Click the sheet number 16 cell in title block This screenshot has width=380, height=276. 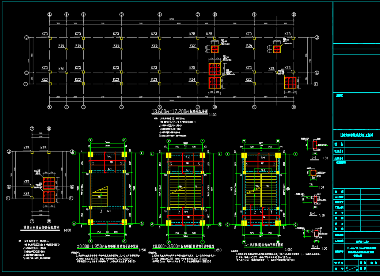(356, 269)
